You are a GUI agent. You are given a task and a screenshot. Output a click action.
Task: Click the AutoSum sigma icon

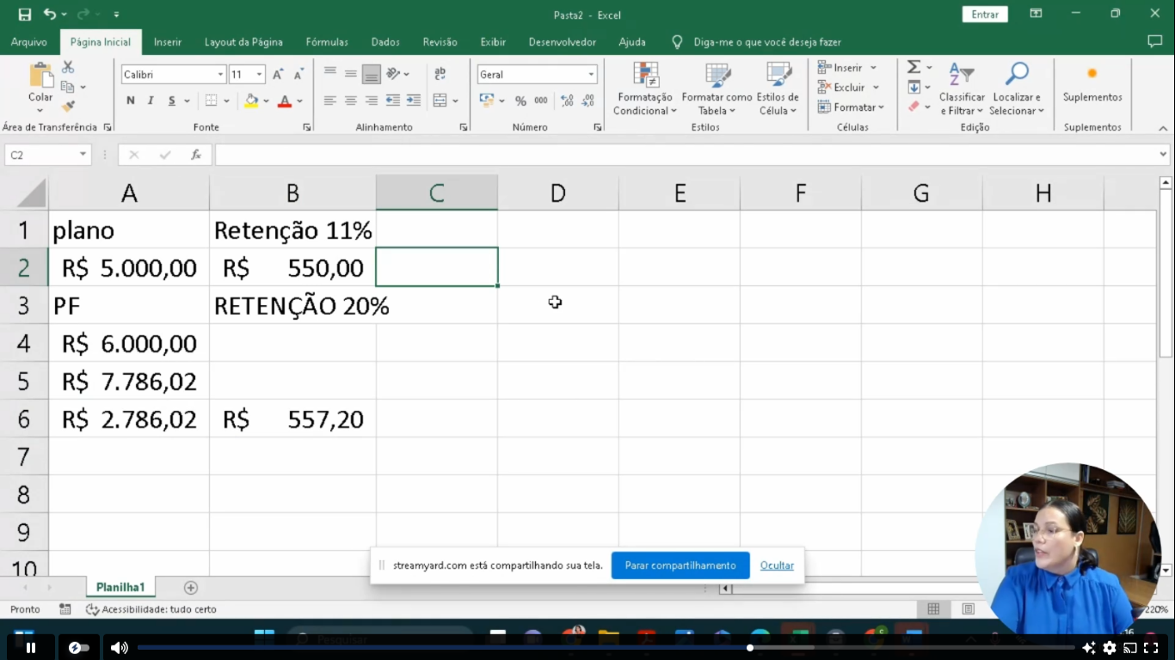tap(914, 67)
